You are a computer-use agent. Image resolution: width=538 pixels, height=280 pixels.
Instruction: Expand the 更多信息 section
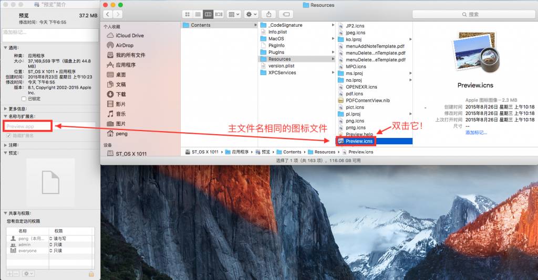[x=5, y=109]
